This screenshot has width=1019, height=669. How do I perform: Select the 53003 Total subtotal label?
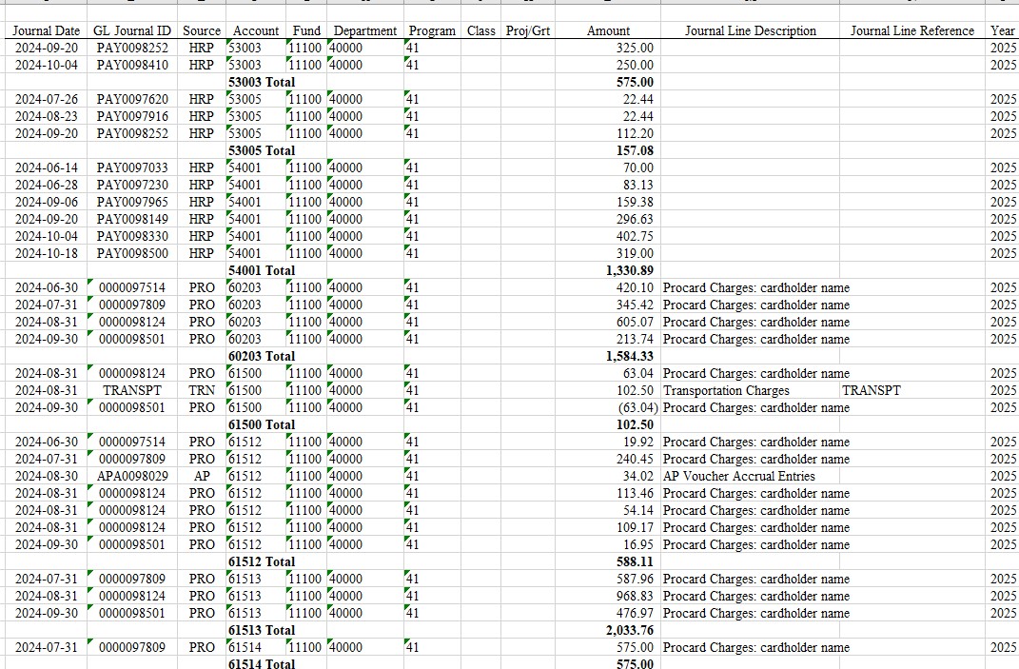262,82
